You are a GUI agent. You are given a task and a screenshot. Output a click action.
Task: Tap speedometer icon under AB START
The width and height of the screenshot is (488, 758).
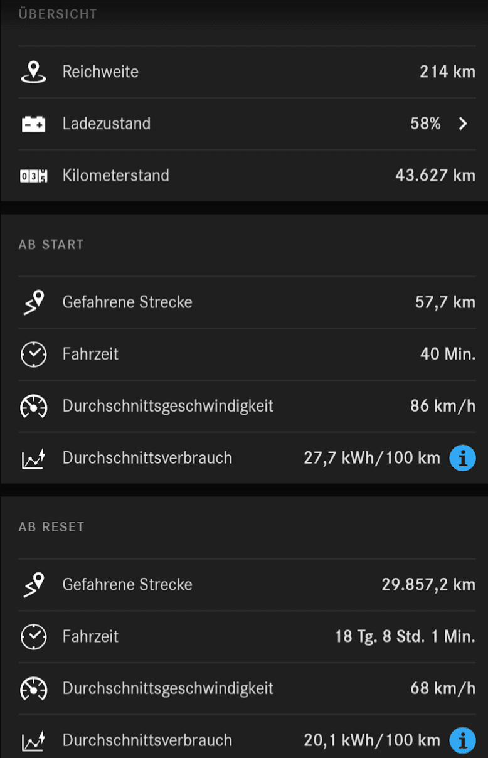click(33, 407)
